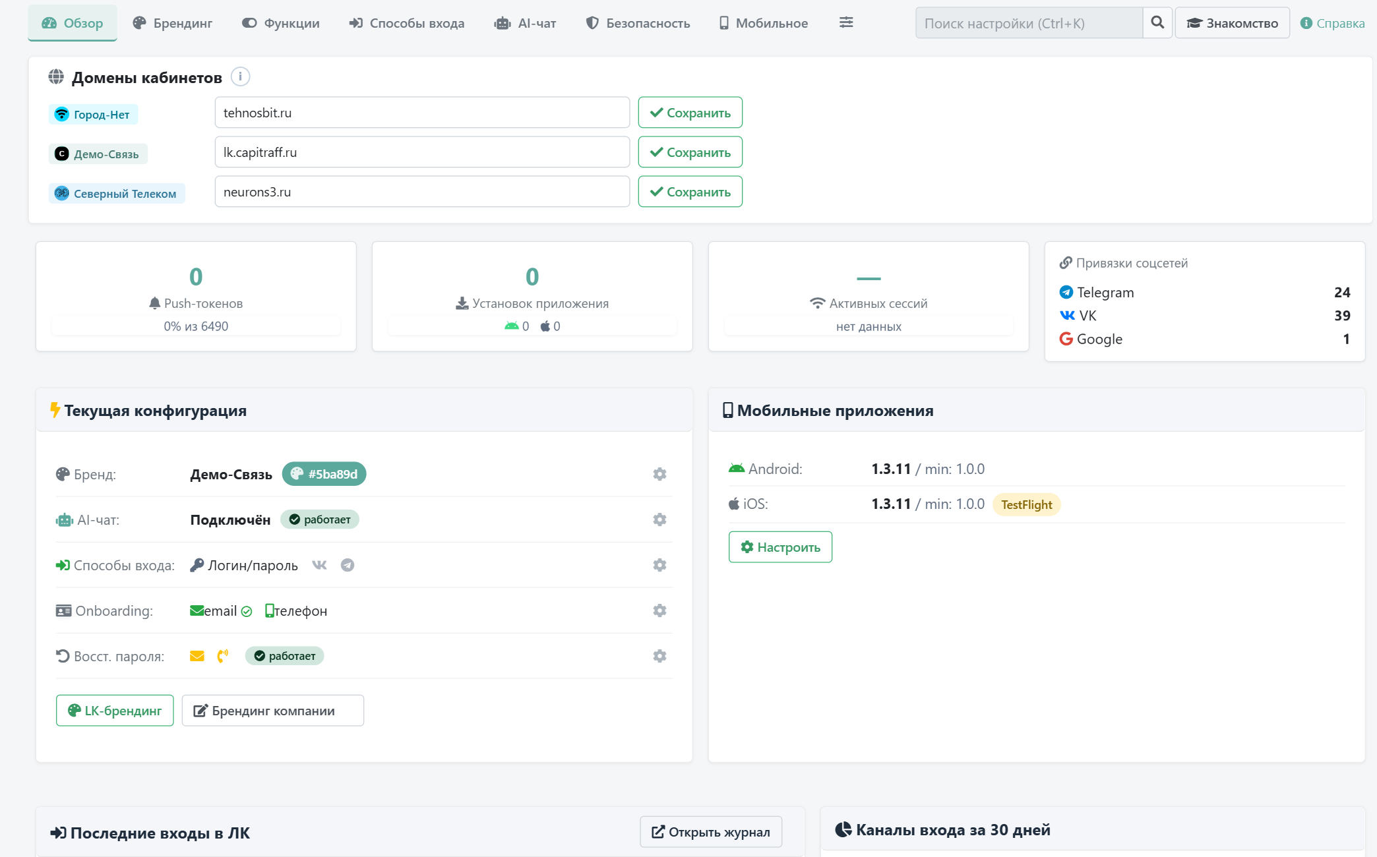
Task: Open gear icon in AI-чат row
Action: (x=659, y=519)
